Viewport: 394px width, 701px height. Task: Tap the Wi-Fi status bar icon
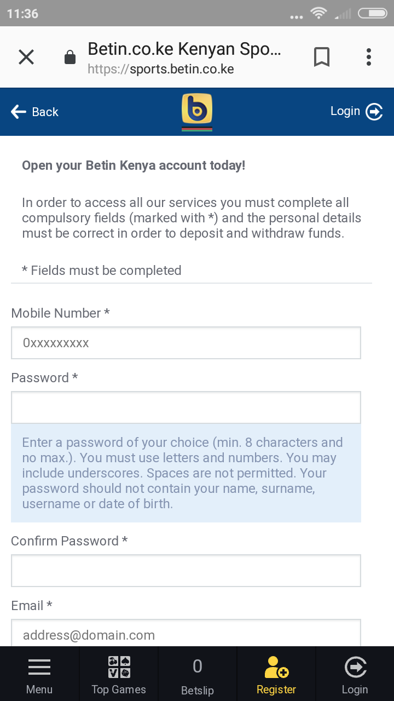pos(318,13)
